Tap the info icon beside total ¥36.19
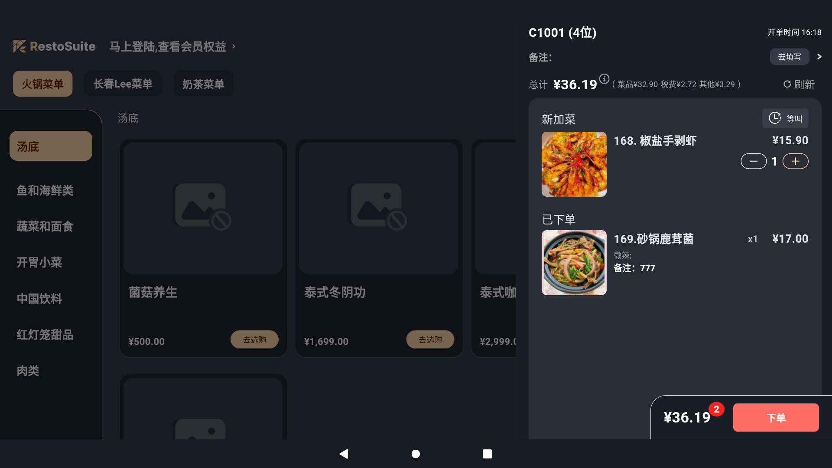Image resolution: width=832 pixels, height=468 pixels. click(604, 79)
